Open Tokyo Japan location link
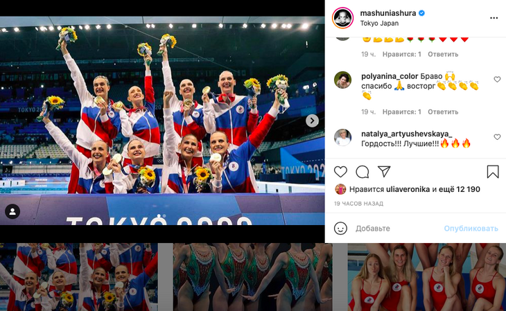This screenshot has height=311, width=506. (379, 24)
